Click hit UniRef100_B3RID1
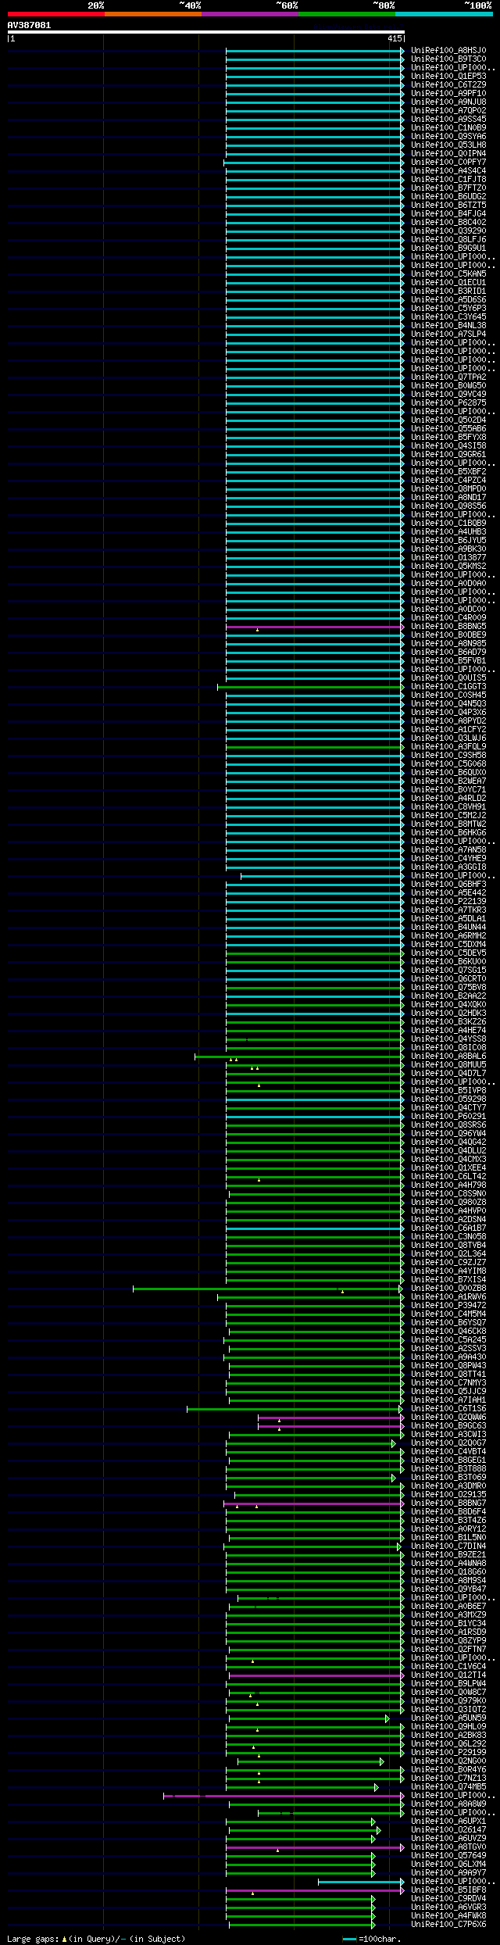 click(448, 291)
